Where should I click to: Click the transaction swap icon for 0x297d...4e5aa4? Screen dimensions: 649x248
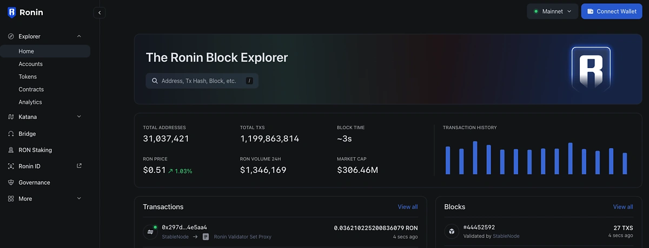[x=150, y=232]
